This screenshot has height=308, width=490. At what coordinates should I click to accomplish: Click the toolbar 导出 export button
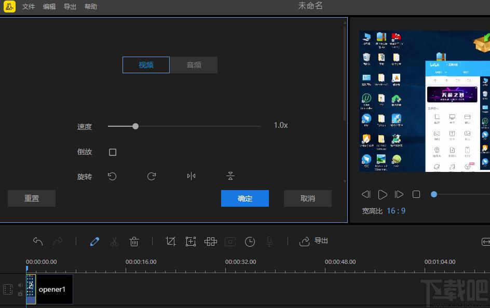(x=314, y=241)
